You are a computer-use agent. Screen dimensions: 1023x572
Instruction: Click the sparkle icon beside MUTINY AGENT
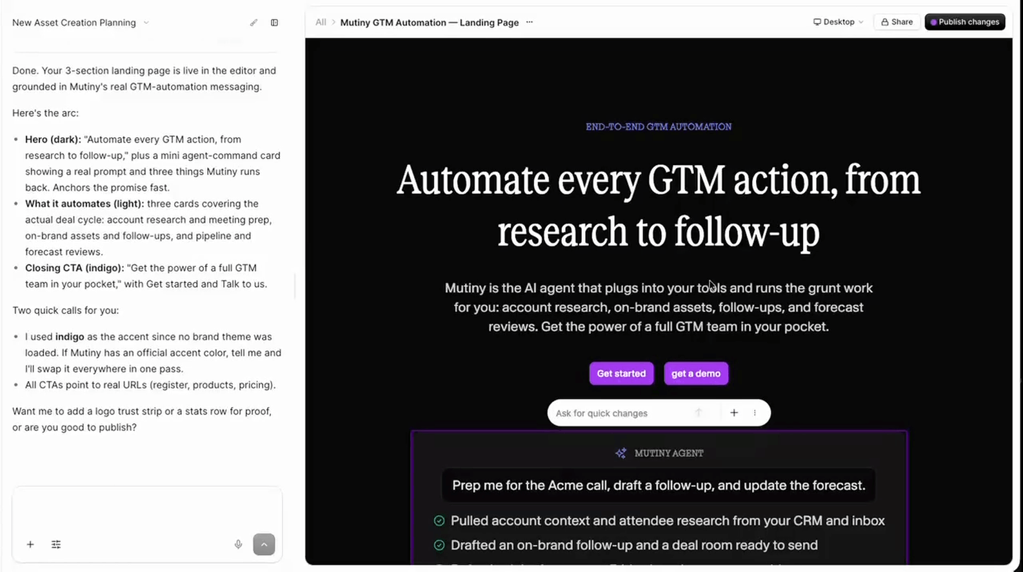[x=621, y=453]
